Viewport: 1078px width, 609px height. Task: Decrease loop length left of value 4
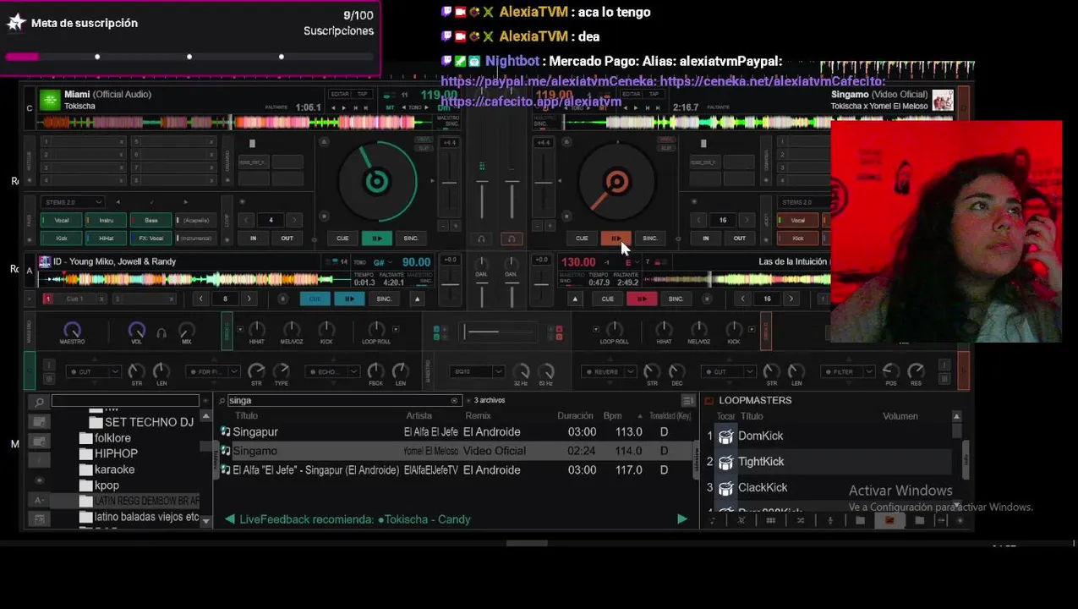pyautogui.click(x=248, y=221)
